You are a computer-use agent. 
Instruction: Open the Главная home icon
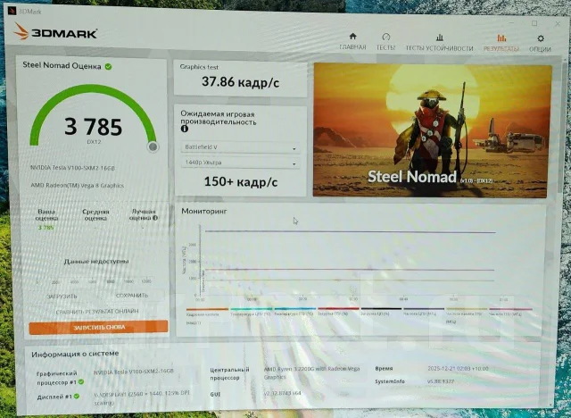(352, 37)
